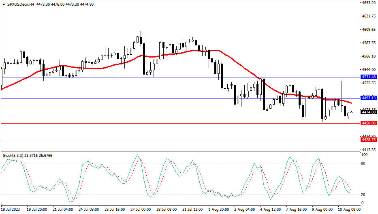Image resolution: width=378 pixels, height=214 pixels.
Task: Click the current price label 4474.80
Action: coord(369,112)
